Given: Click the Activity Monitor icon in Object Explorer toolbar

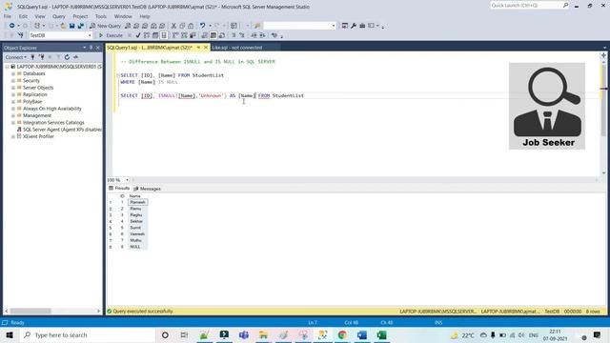Looking at the screenshot, I should (75, 57).
